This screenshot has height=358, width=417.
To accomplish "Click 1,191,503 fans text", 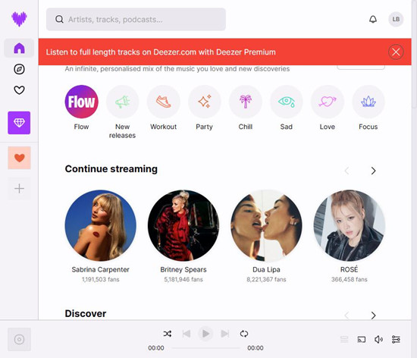I will (101, 280).
